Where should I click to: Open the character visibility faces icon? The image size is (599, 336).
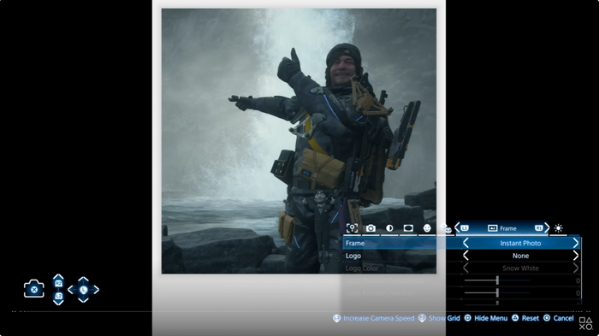(x=446, y=228)
